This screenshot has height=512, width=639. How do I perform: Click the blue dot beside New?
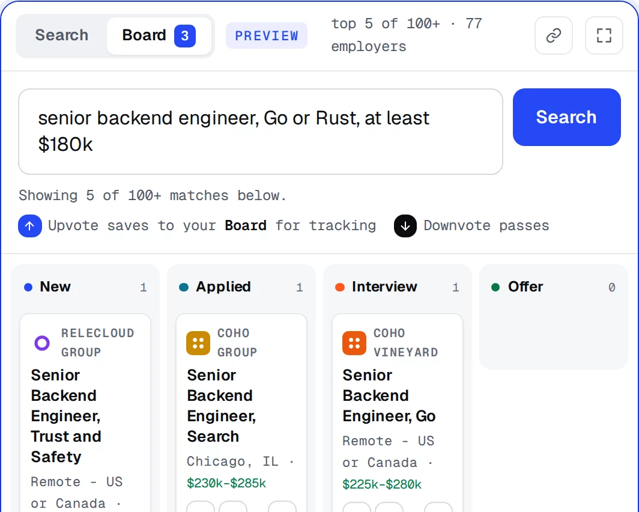(x=28, y=287)
